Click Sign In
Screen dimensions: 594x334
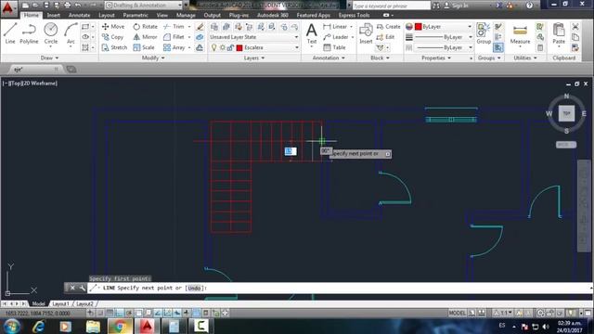tap(457, 6)
